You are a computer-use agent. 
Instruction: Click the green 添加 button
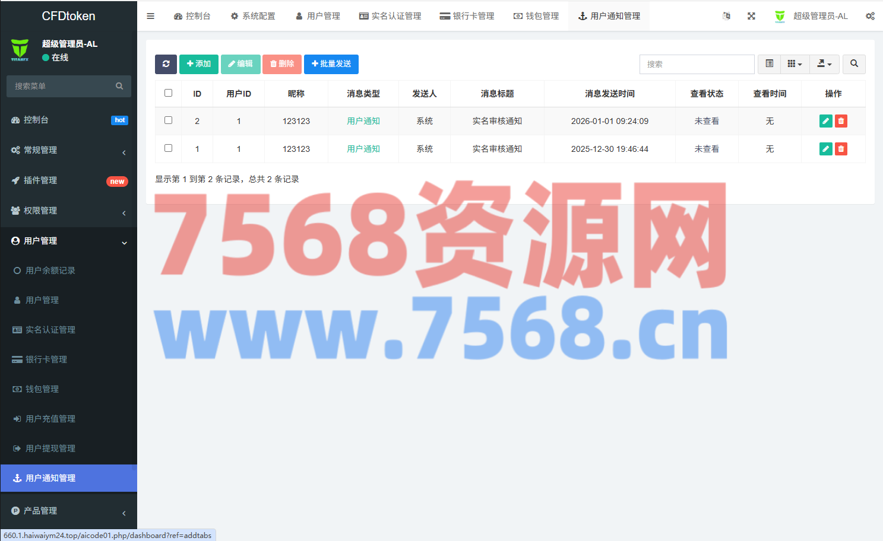198,64
